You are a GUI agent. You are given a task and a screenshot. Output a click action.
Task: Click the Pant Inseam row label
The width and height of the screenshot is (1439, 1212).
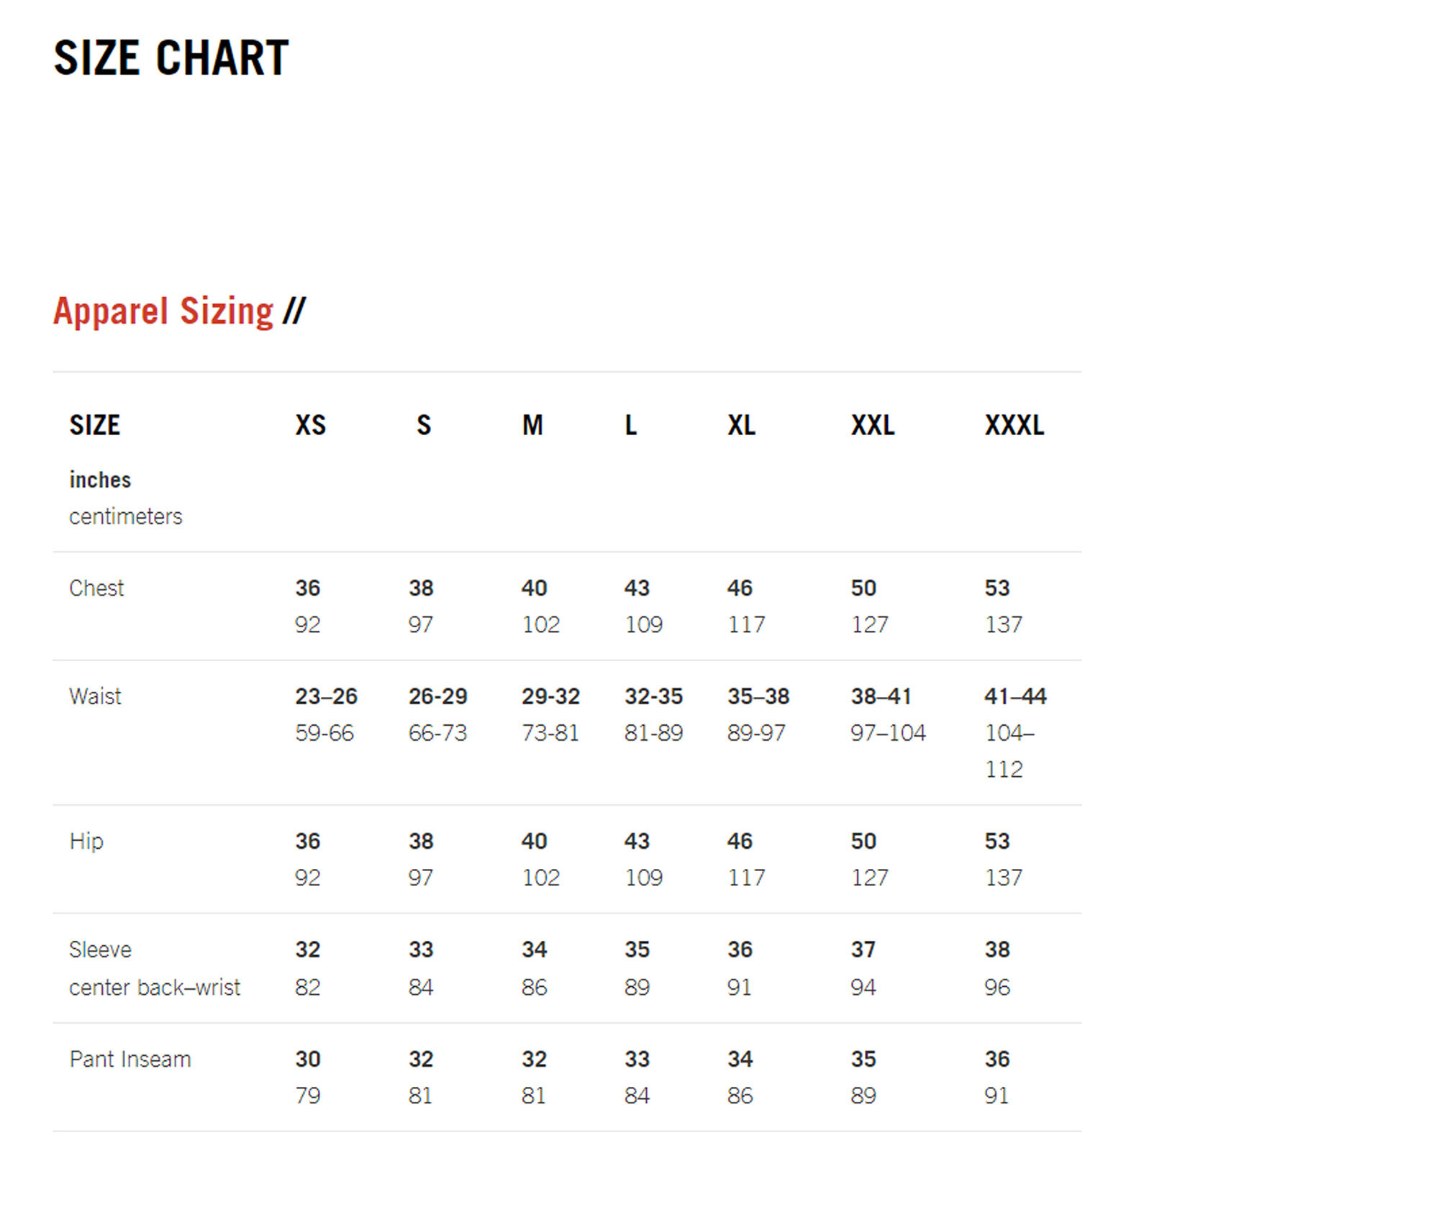pos(130,1059)
